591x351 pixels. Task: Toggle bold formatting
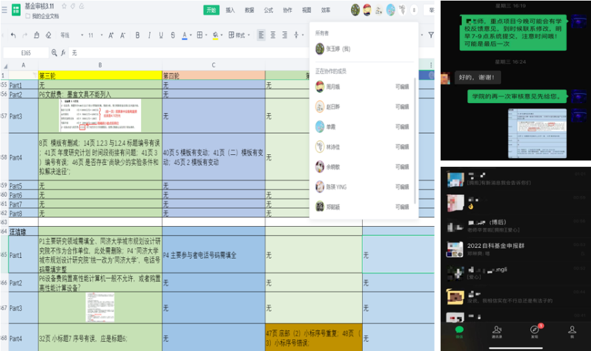coord(138,35)
